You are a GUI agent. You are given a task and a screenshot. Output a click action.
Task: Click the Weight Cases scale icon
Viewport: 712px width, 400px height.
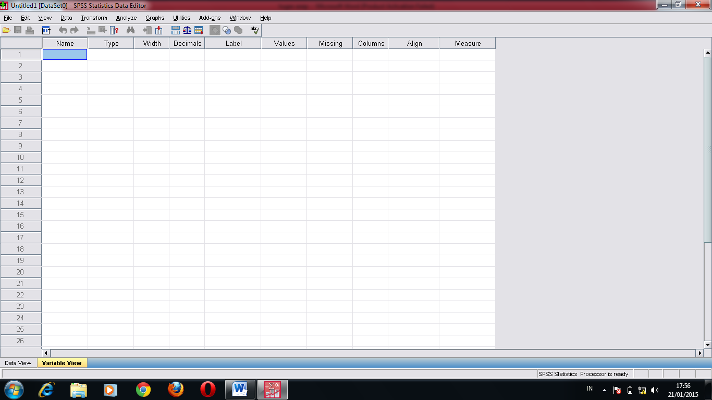187,30
